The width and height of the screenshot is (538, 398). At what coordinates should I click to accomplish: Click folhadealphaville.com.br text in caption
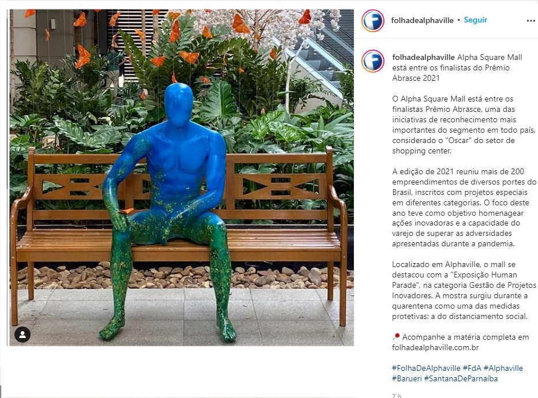tap(435, 347)
